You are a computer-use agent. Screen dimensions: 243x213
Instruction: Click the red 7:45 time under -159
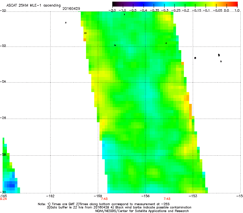click(x=104, y=199)
